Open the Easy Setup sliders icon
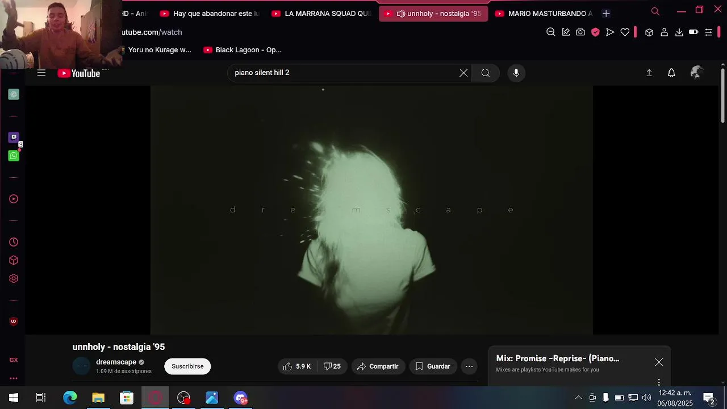The width and height of the screenshot is (727, 409). (x=708, y=32)
